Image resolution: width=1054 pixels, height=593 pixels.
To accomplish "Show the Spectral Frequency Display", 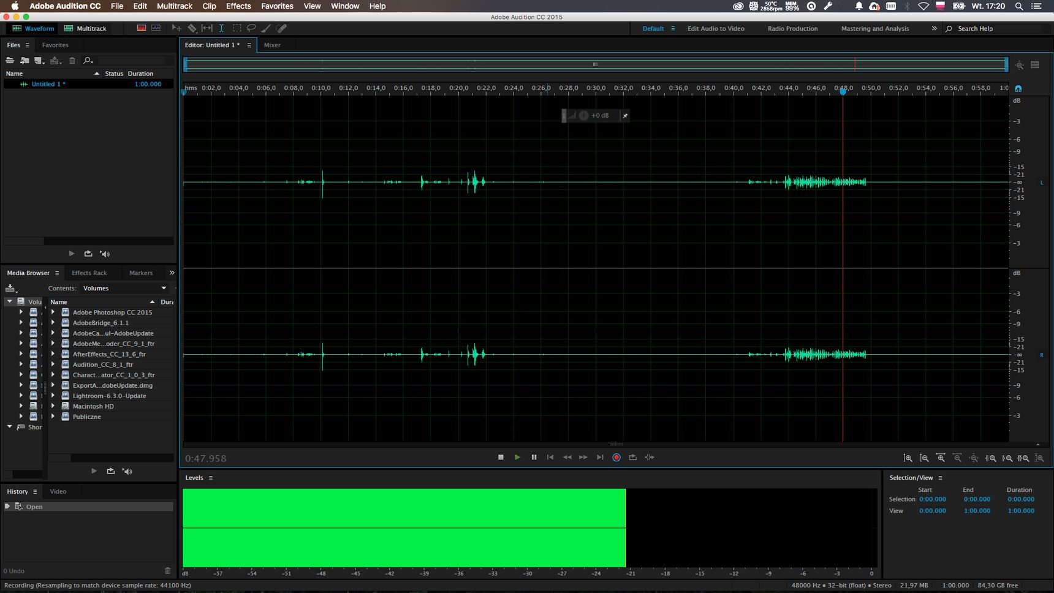I will click(142, 28).
